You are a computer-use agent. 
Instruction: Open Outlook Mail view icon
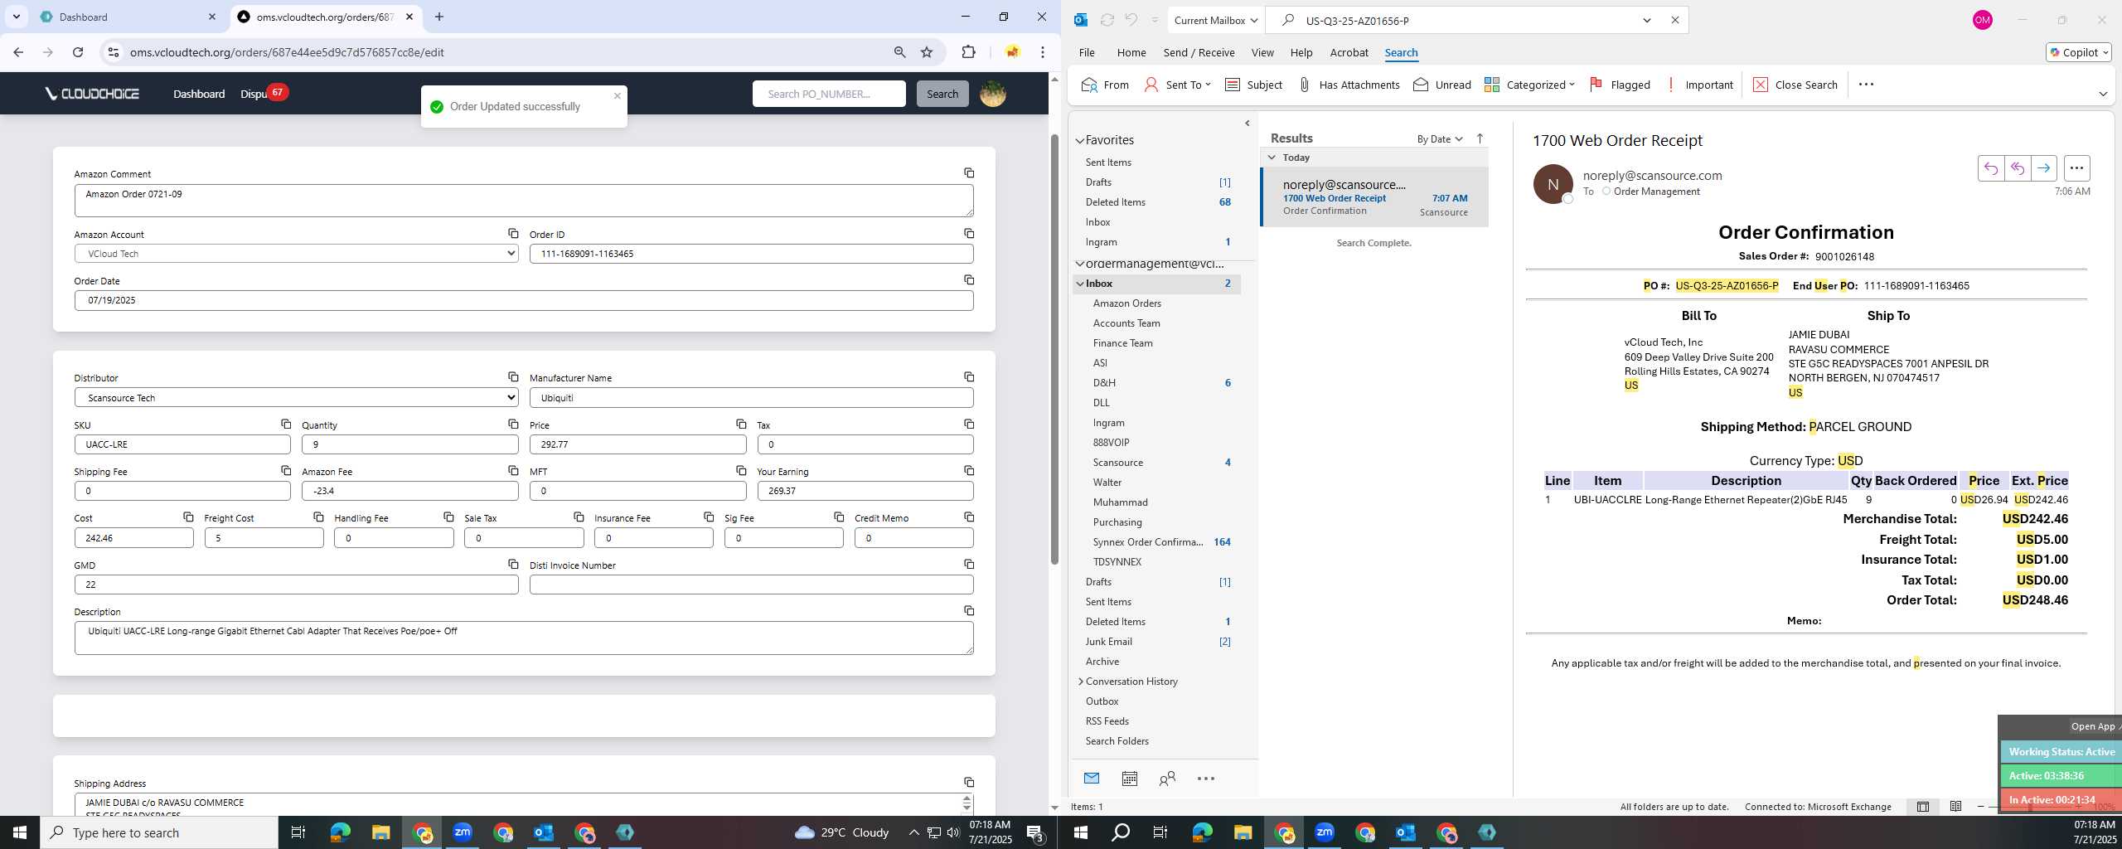[1091, 779]
